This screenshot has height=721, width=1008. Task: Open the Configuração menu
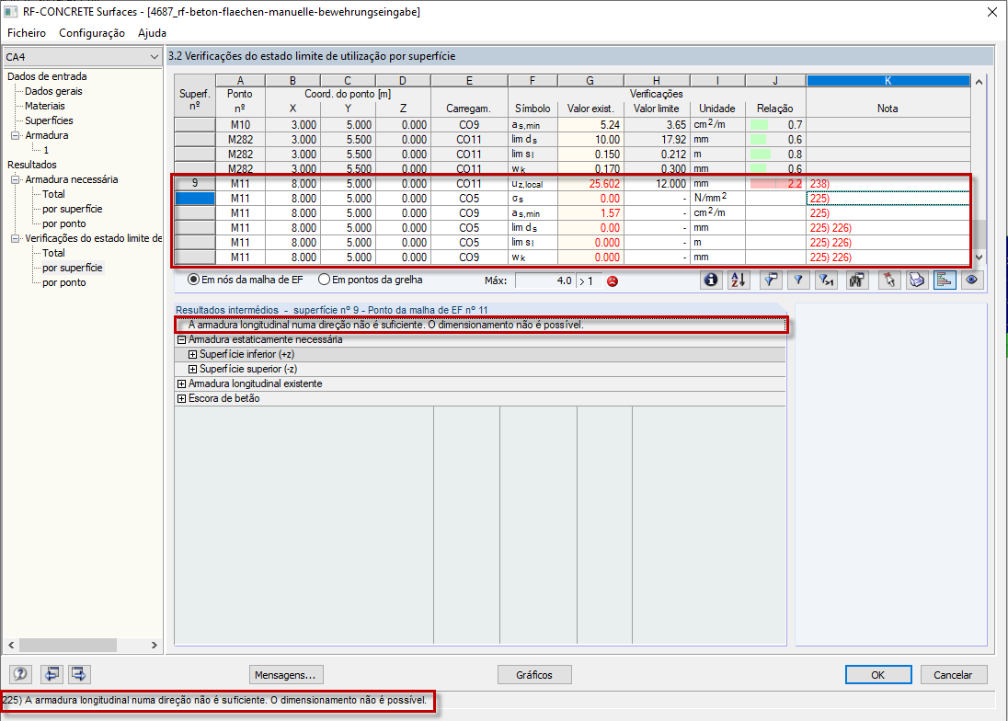point(92,33)
